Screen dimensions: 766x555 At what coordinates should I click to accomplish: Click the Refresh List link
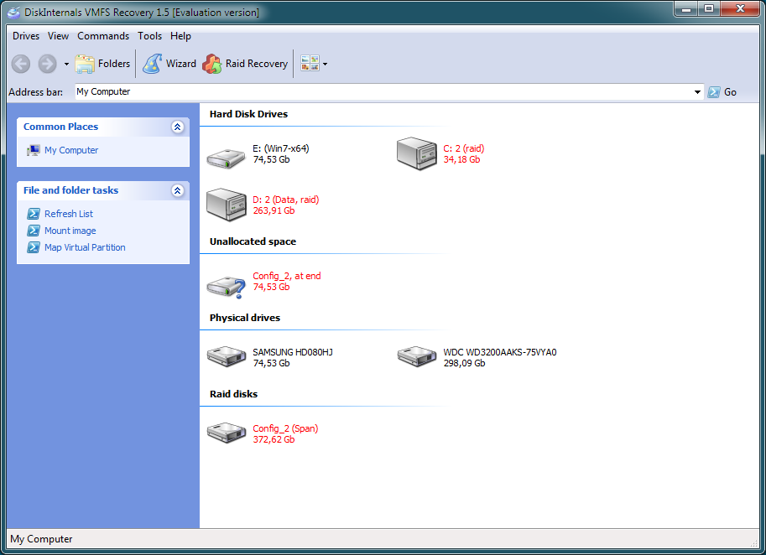click(x=69, y=214)
